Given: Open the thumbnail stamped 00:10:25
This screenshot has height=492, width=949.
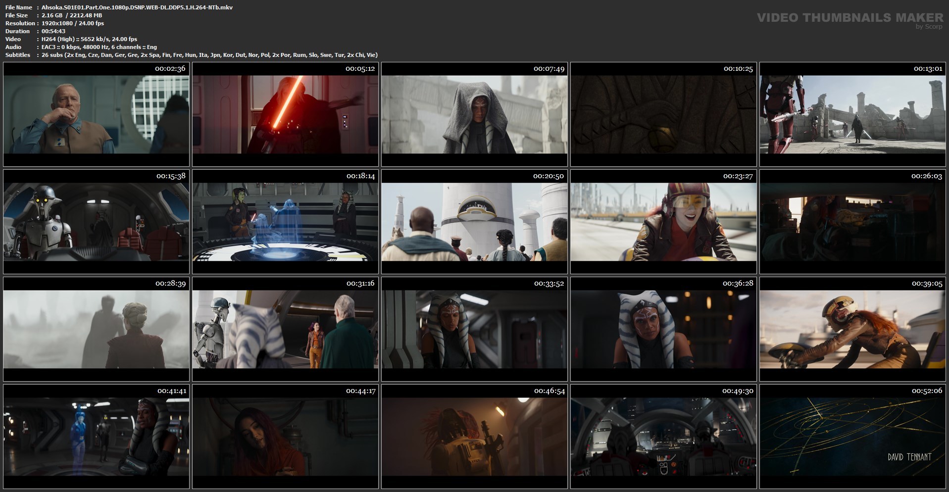Looking at the screenshot, I should click(x=663, y=114).
